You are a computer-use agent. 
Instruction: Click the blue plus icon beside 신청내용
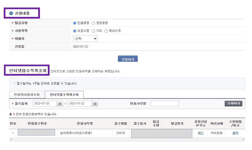[x=11, y=13]
